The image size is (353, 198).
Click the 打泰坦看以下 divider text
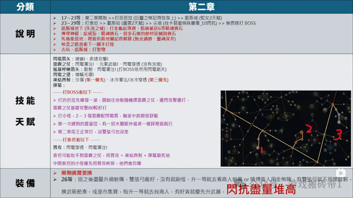pos(78,139)
